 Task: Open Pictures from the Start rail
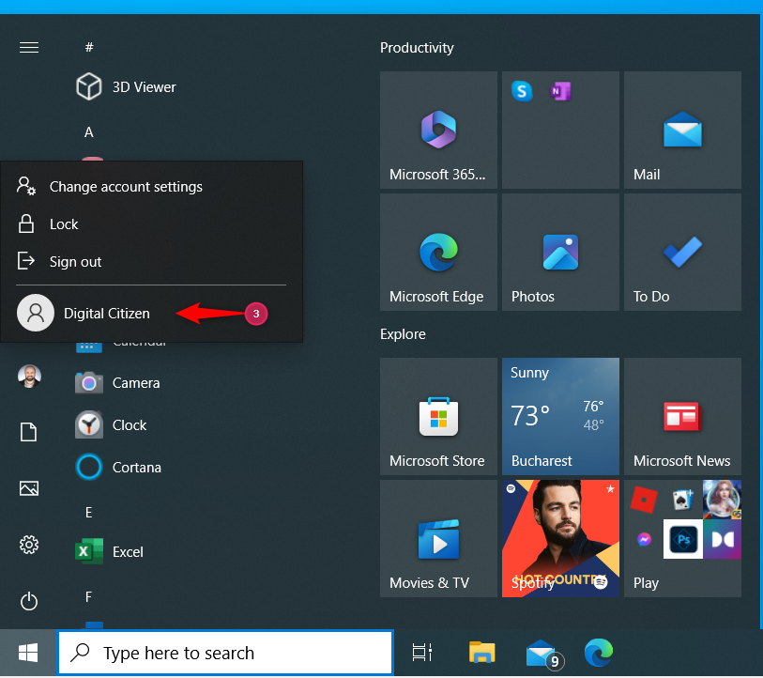coord(29,488)
